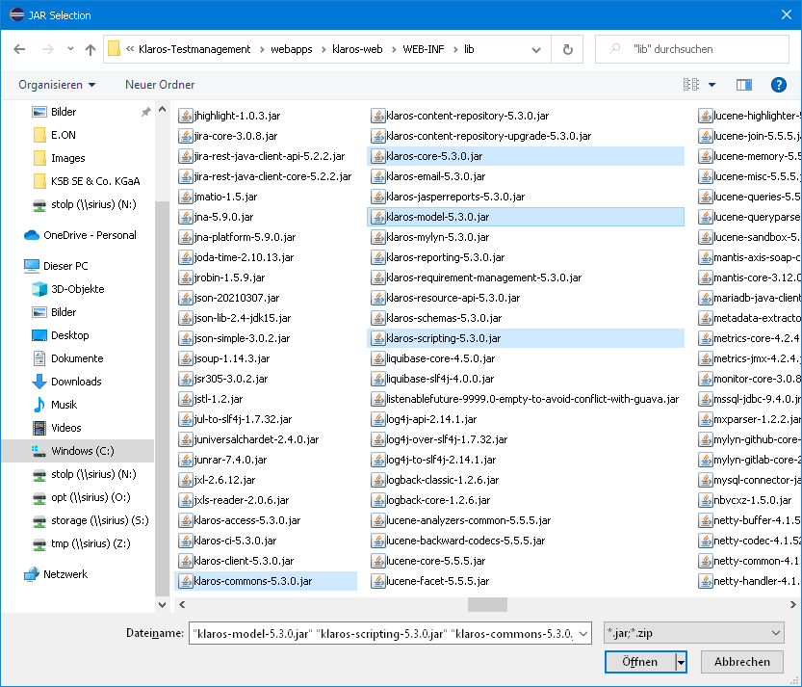
Task: Open file type filter *.jar;*.zip
Action: click(x=693, y=633)
